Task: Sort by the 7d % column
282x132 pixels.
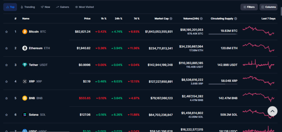Action: tap(136, 18)
